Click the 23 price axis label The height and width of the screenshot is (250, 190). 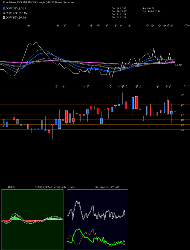tap(182, 105)
